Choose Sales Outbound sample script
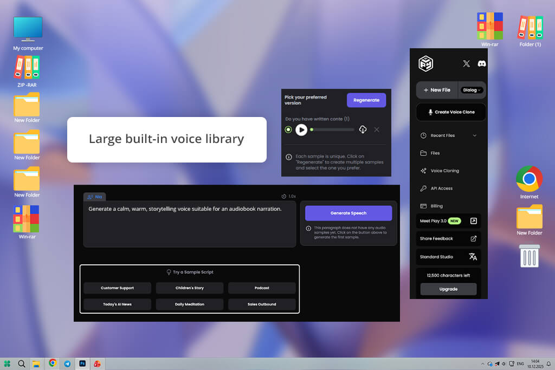This screenshot has height=370, width=555. click(262, 304)
